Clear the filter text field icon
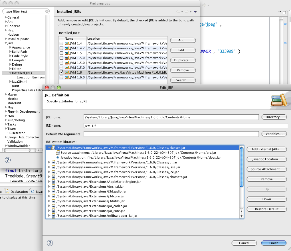Viewport: 291px width, 251px height. [47, 11]
